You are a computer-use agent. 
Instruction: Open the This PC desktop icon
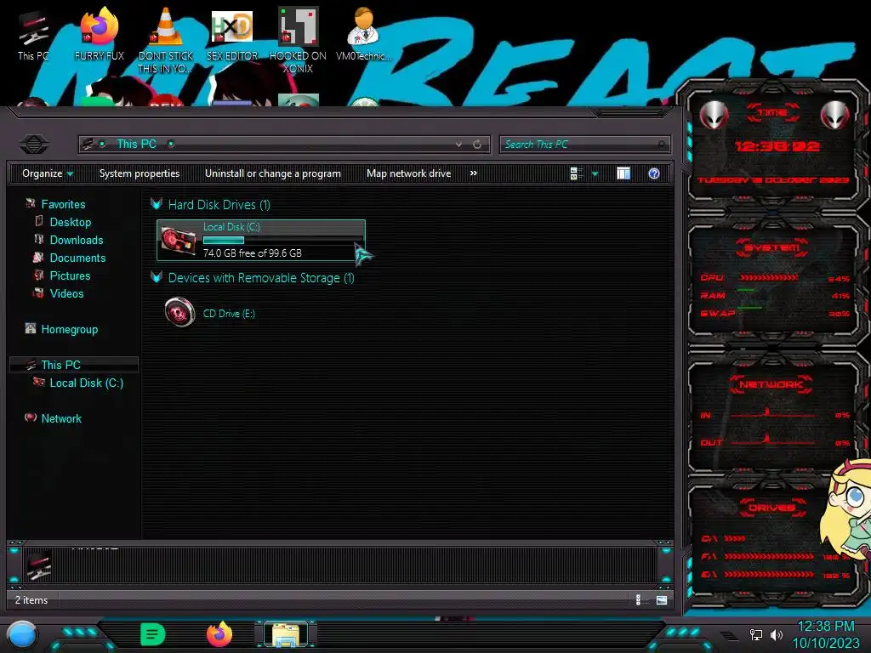(x=33, y=36)
